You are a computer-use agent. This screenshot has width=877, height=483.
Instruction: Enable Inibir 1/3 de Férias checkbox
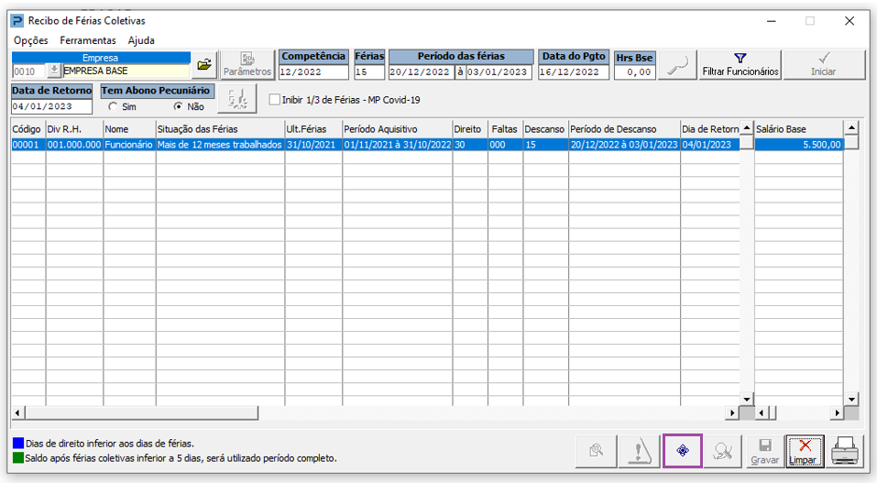tap(275, 100)
